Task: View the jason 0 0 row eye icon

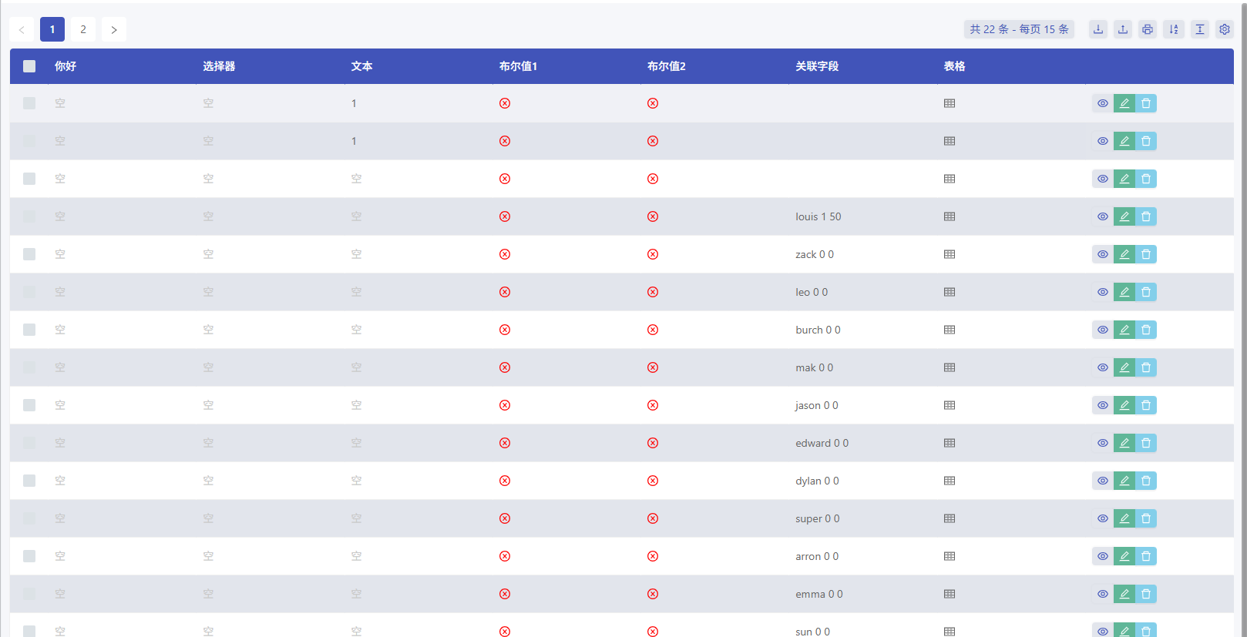Action: click(1103, 405)
